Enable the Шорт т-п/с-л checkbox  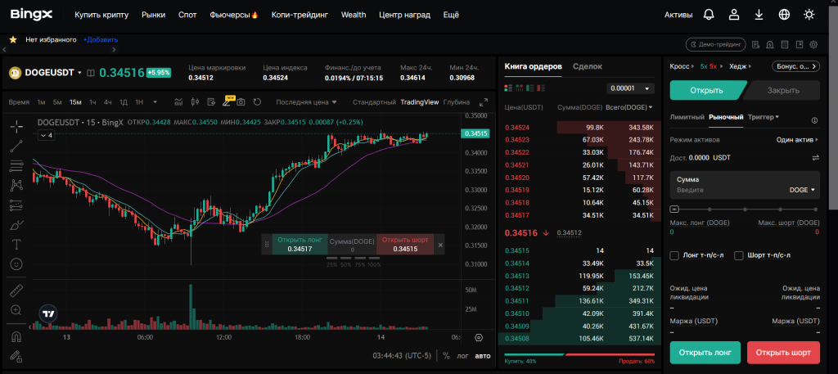coord(739,255)
